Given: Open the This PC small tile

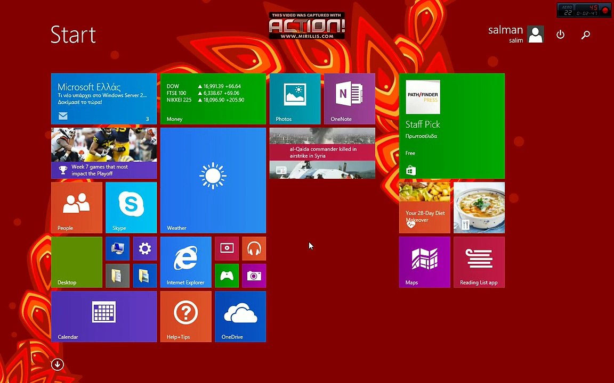Looking at the screenshot, I should (x=117, y=248).
